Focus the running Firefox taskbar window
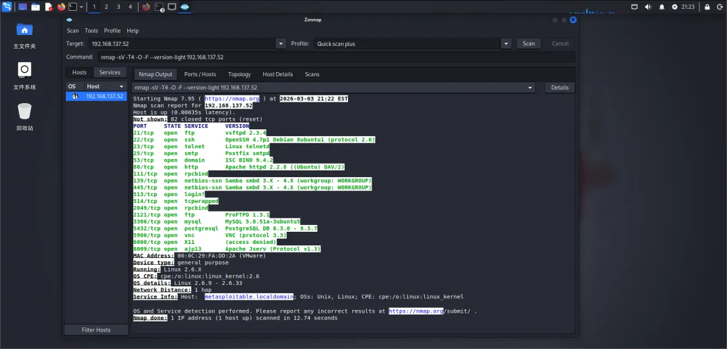This screenshot has width=727, height=349. (147, 7)
